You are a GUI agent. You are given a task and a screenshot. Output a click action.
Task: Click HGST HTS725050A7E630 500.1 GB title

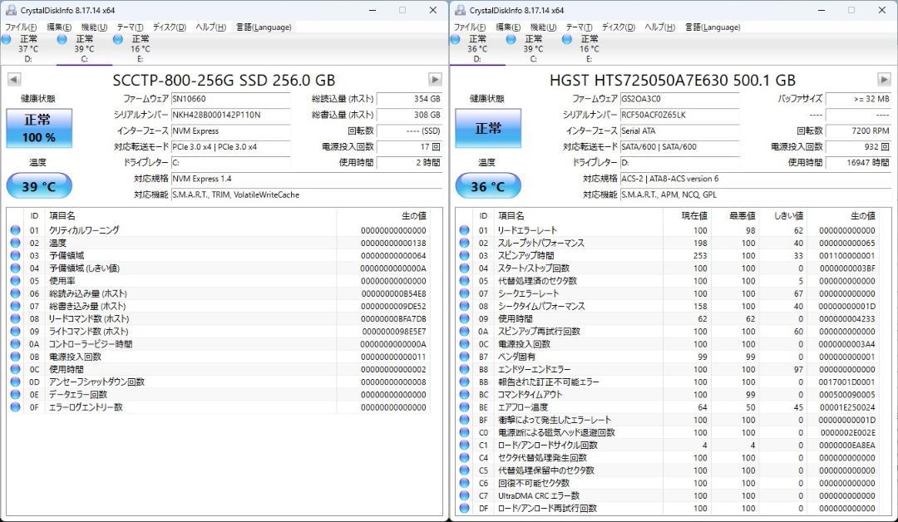click(x=673, y=80)
